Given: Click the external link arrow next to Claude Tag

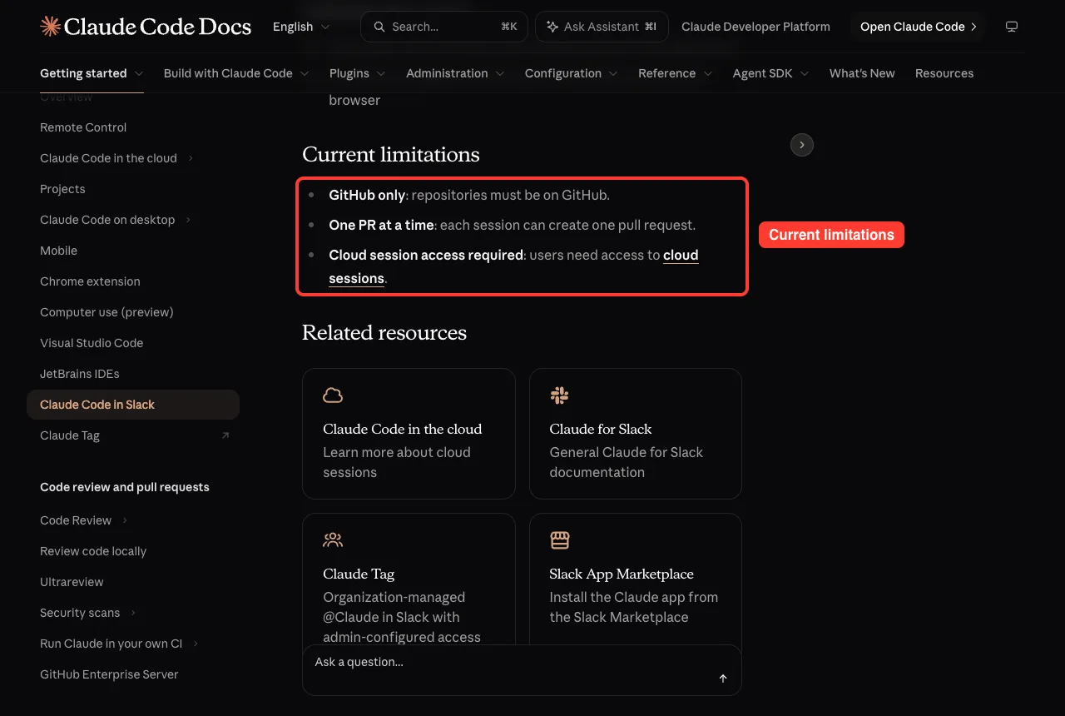Looking at the screenshot, I should click(225, 435).
